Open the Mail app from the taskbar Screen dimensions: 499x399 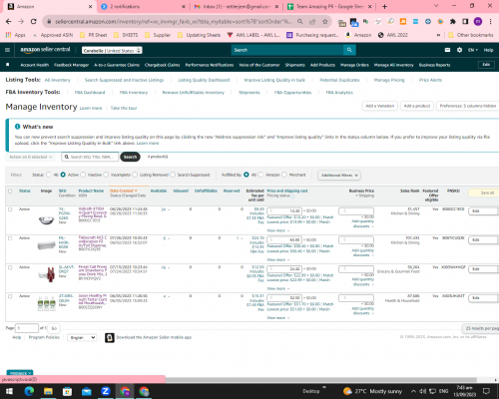pos(87,391)
